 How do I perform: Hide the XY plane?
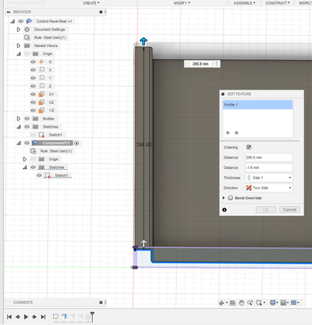tap(33, 94)
